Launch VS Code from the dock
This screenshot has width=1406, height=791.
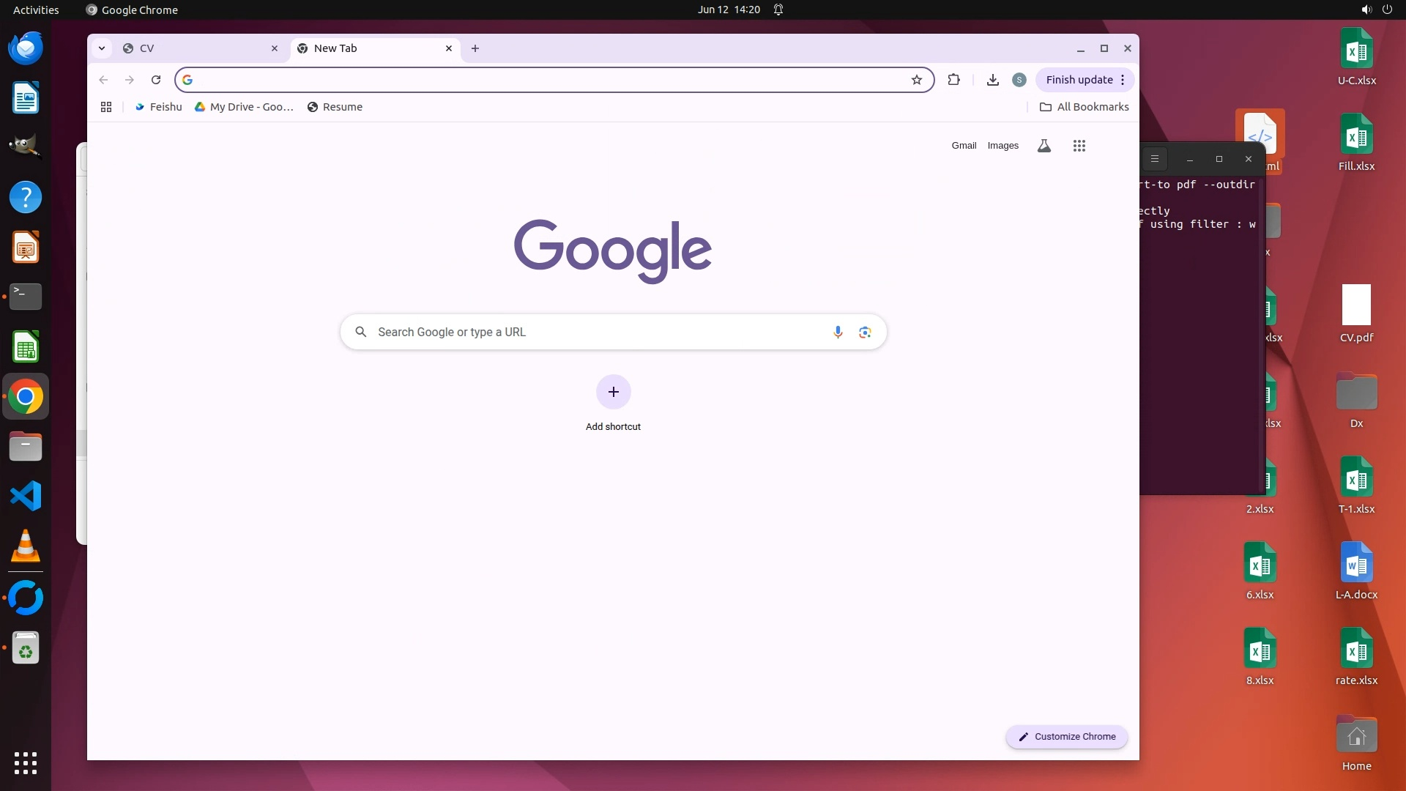pos(26,497)
